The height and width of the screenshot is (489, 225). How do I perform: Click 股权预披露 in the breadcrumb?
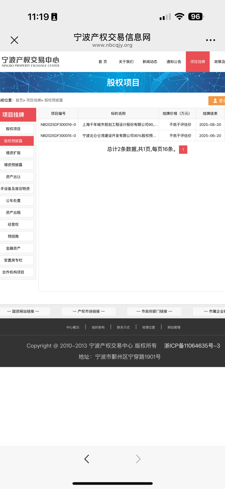(54, 100)
